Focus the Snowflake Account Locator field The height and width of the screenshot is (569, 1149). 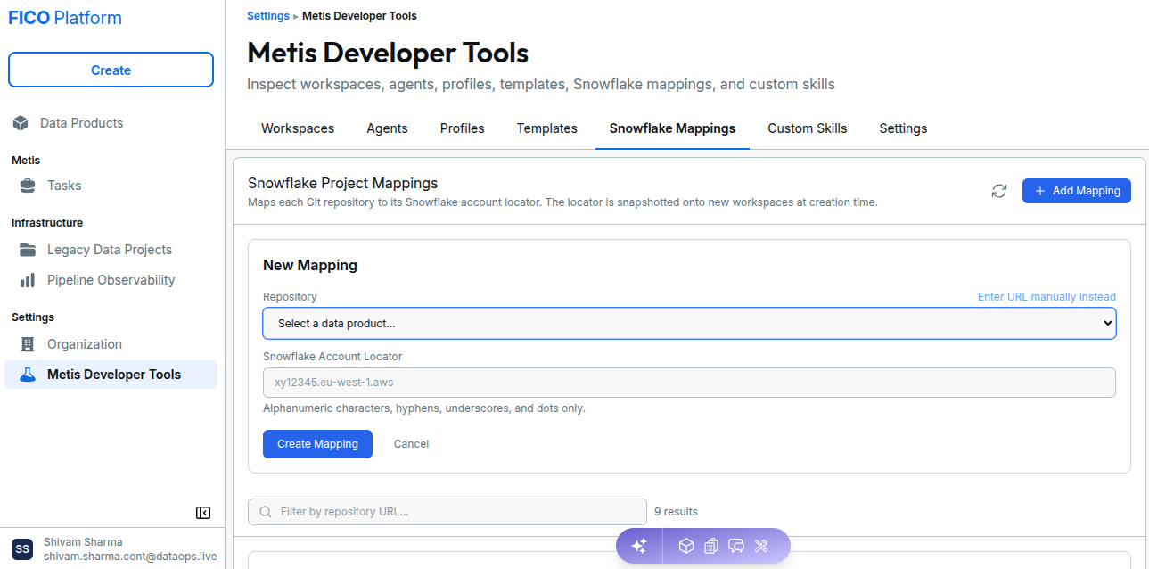[x=689, y=383]
